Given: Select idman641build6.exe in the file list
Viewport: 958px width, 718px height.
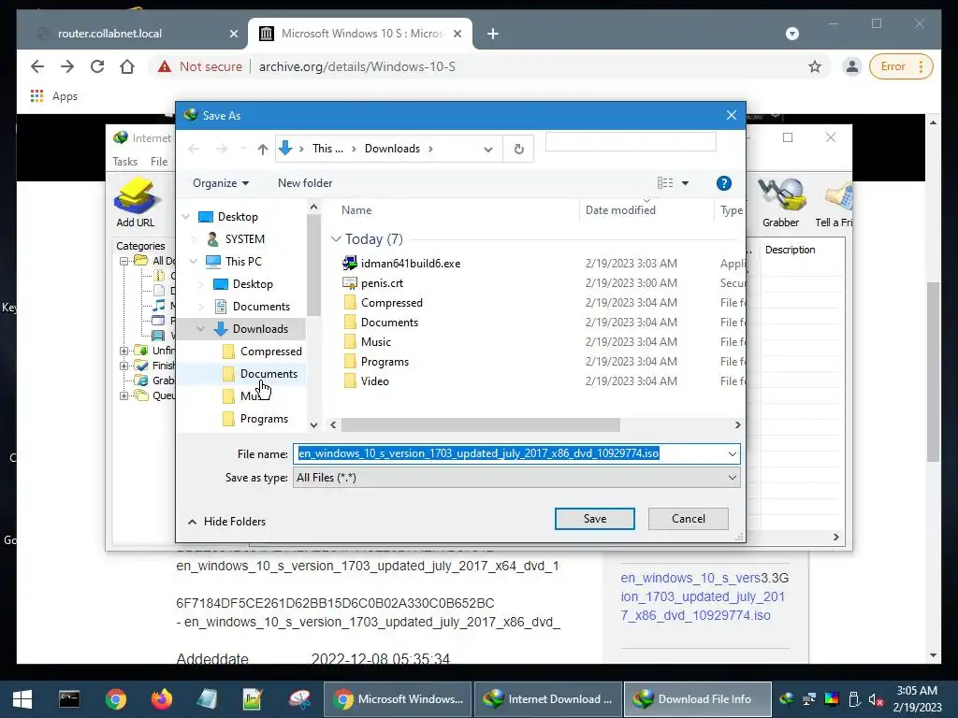Looking at the screenshot, I should click(x=411, y=263).
